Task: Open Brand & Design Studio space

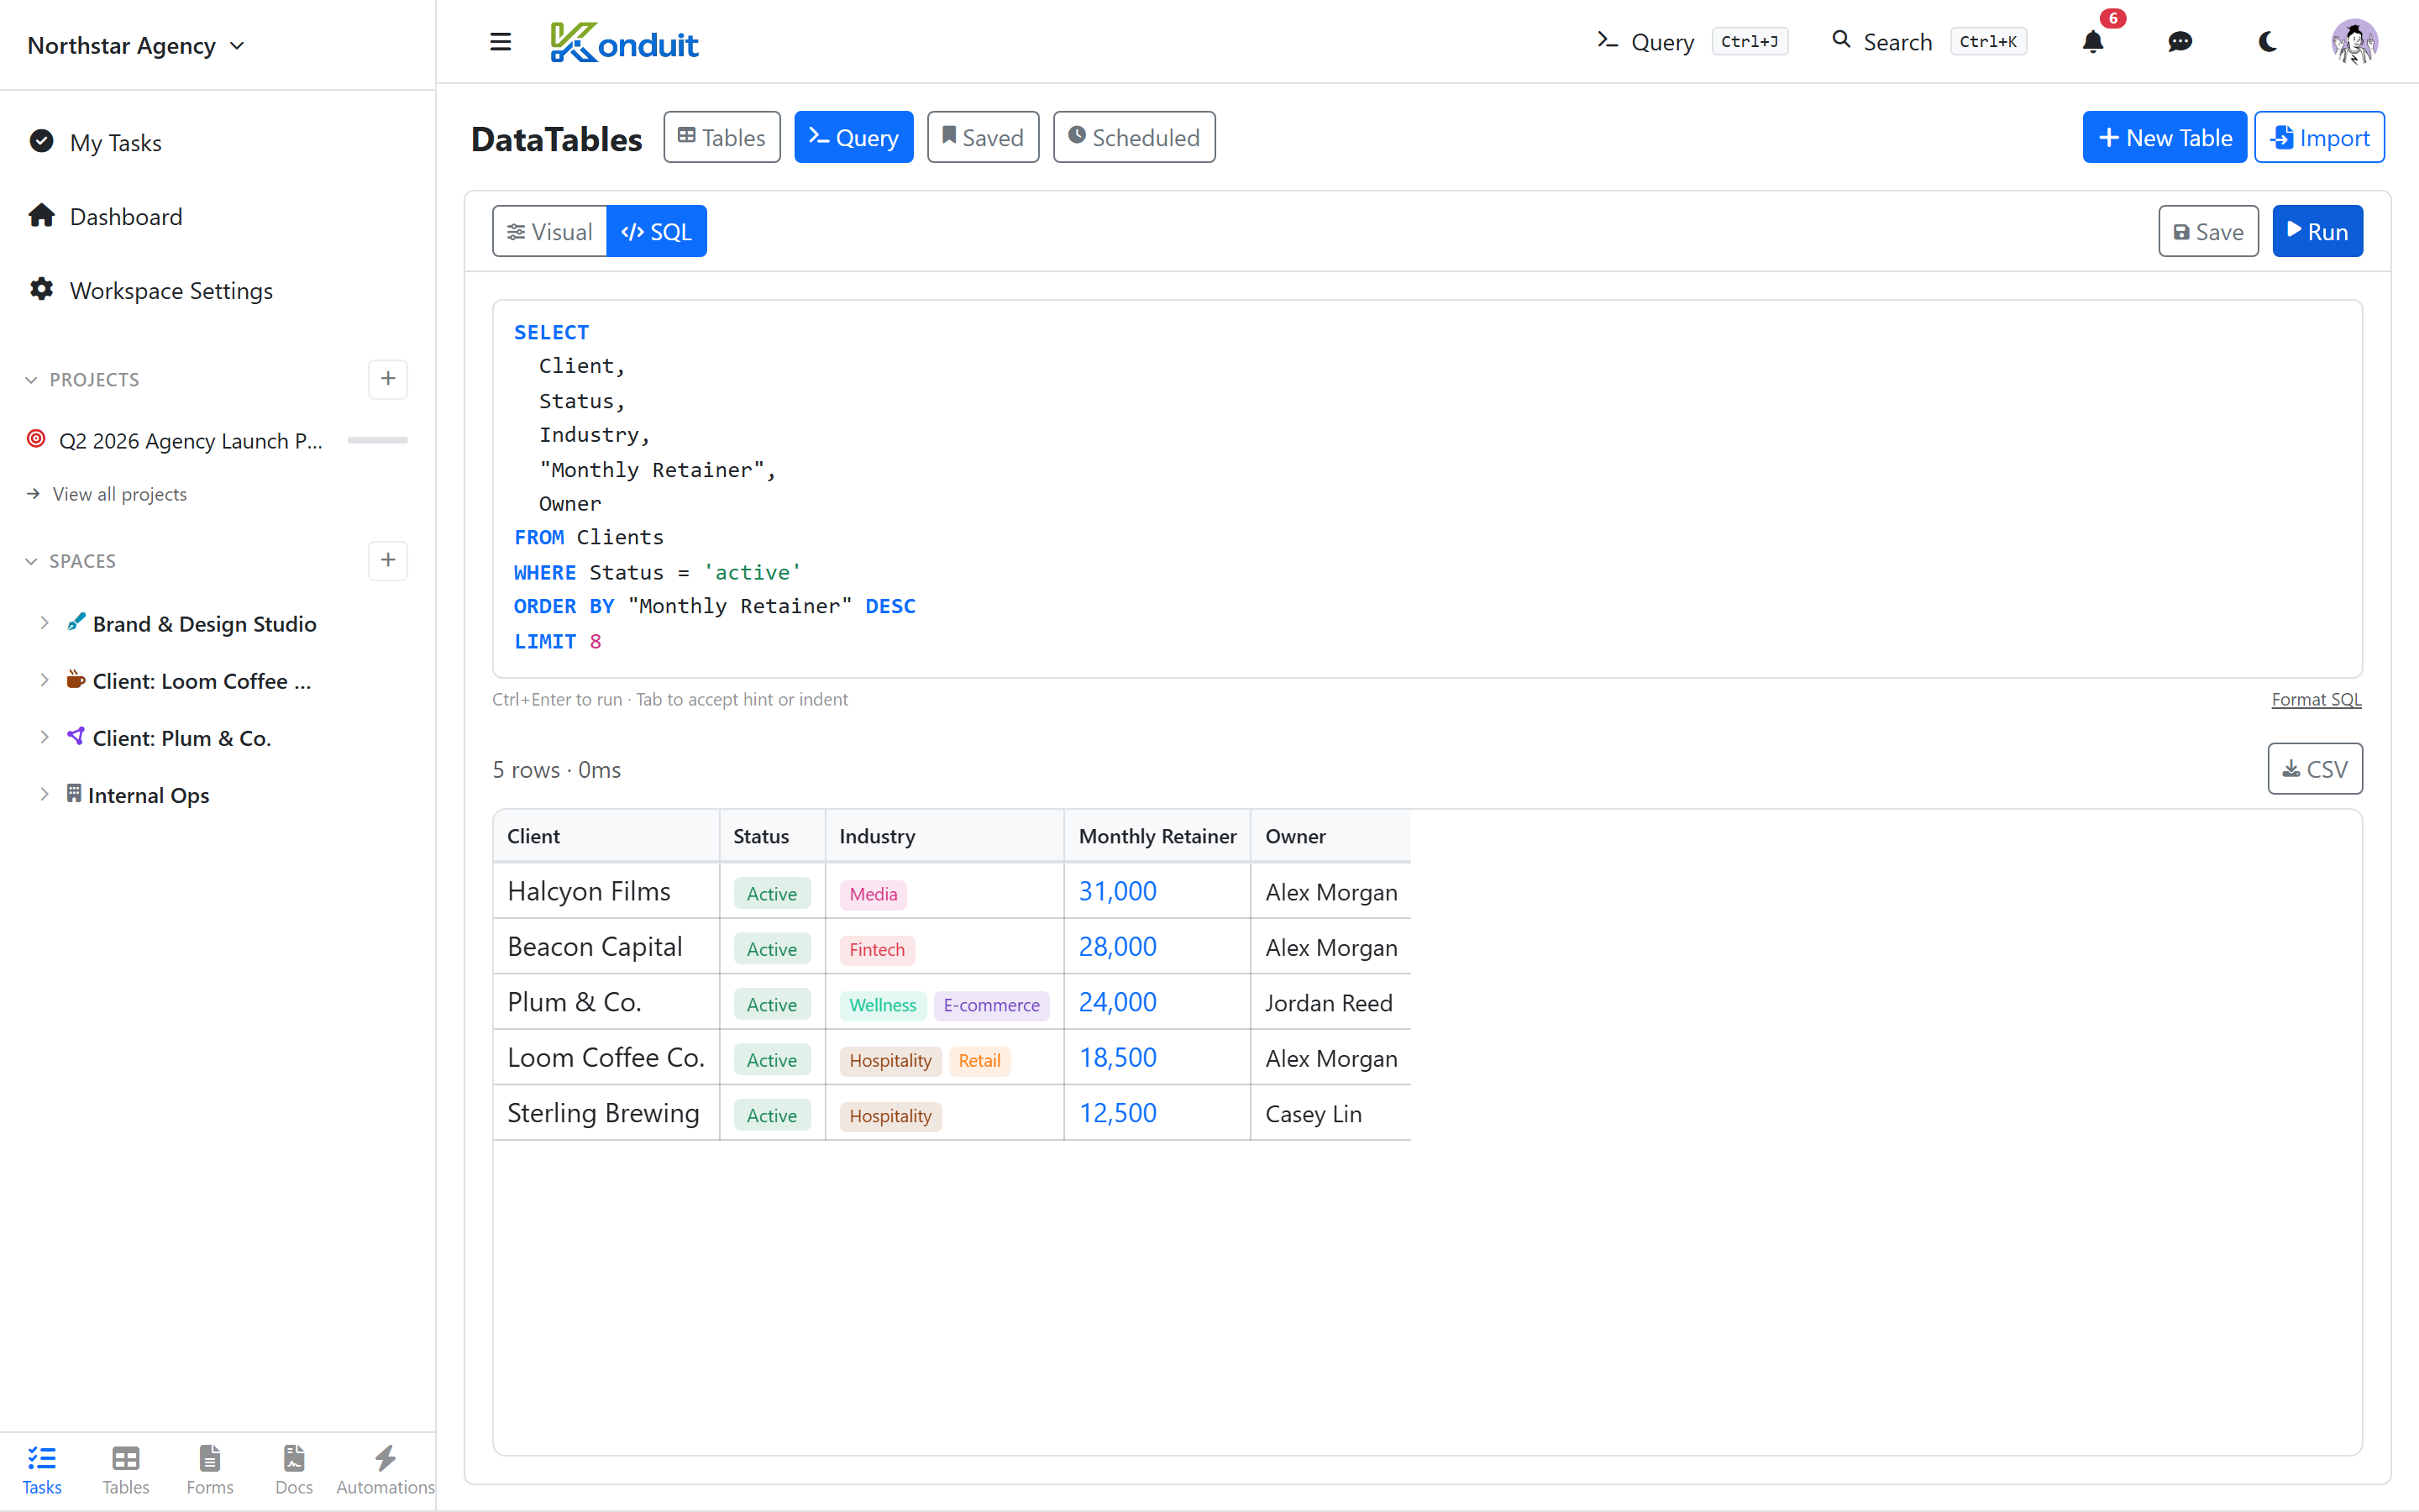Action: [204, 623]
